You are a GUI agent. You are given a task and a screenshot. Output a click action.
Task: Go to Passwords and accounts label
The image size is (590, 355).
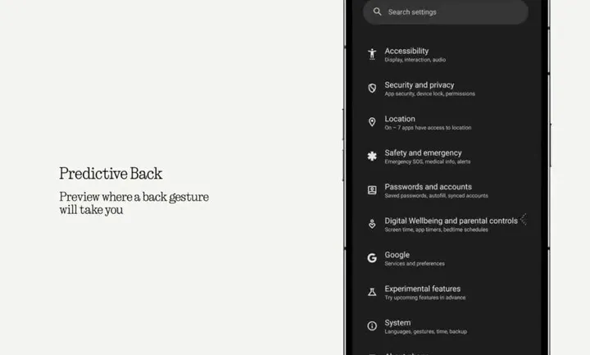(x=428, y=187)
